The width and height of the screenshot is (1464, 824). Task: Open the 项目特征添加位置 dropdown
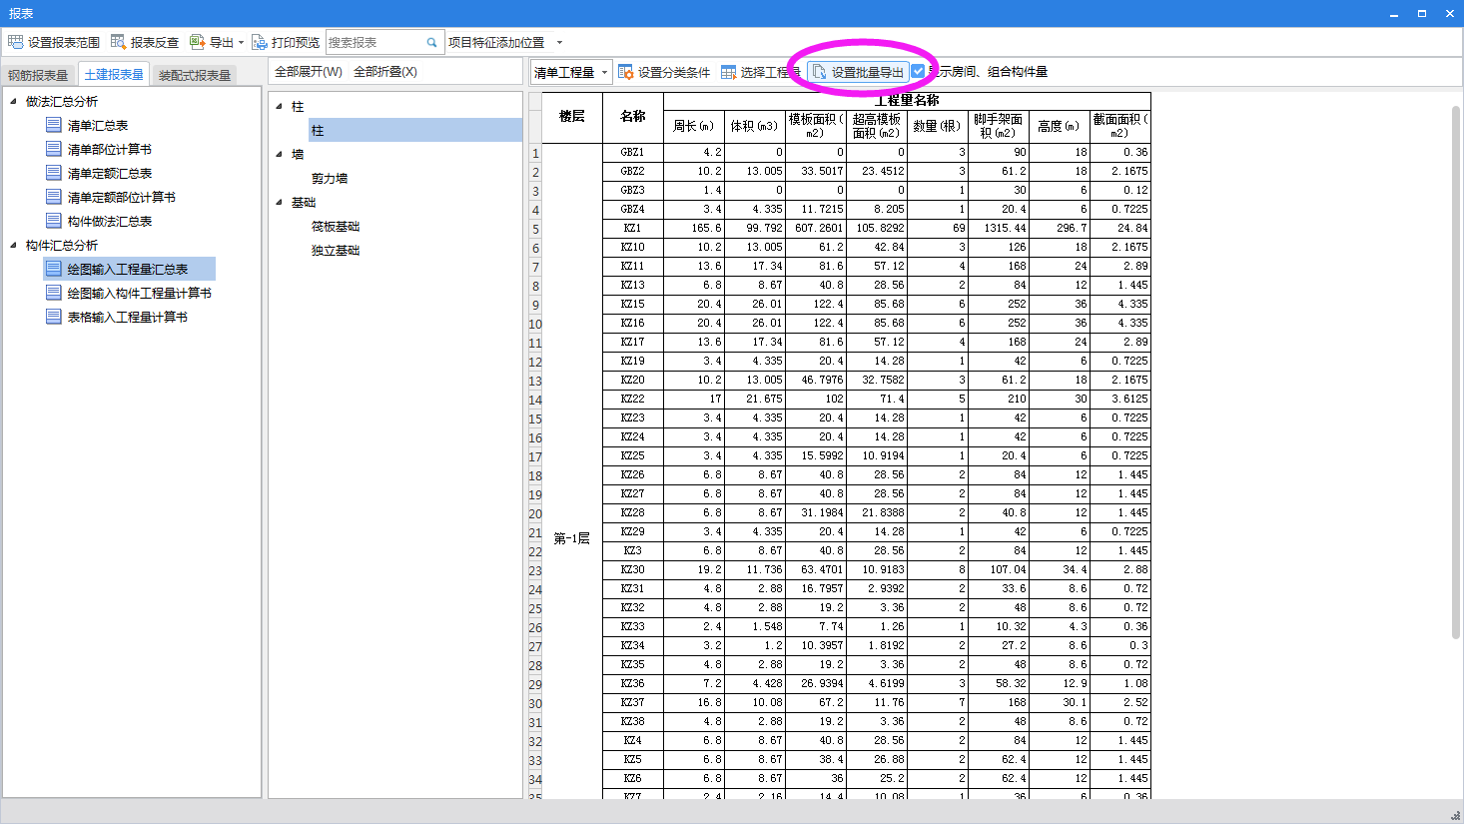pyautogui.click(x=559, y=43)
